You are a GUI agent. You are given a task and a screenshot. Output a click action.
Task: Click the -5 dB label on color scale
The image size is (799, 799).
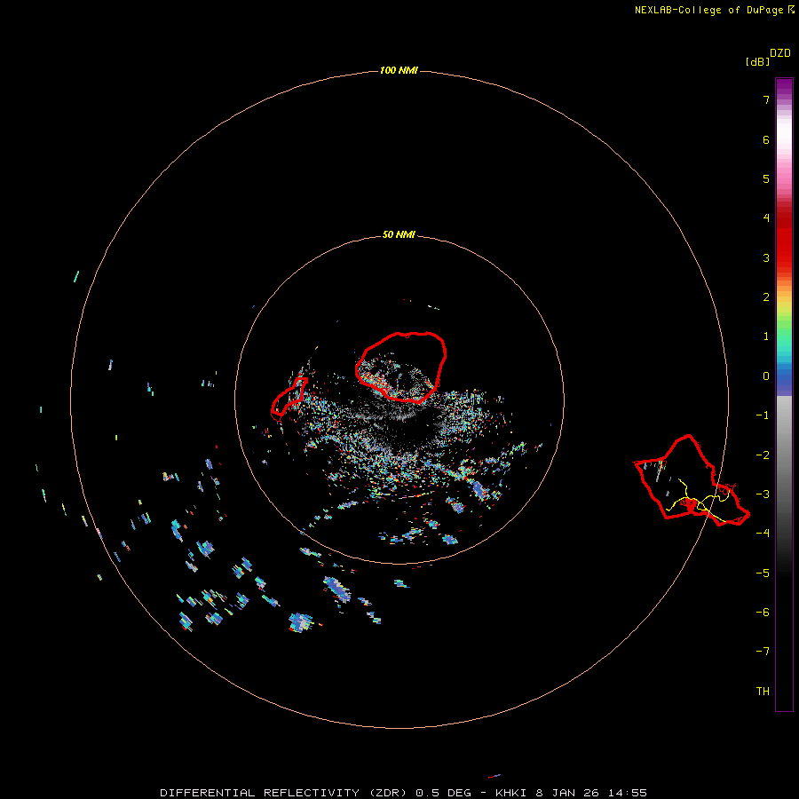(763, 574)
